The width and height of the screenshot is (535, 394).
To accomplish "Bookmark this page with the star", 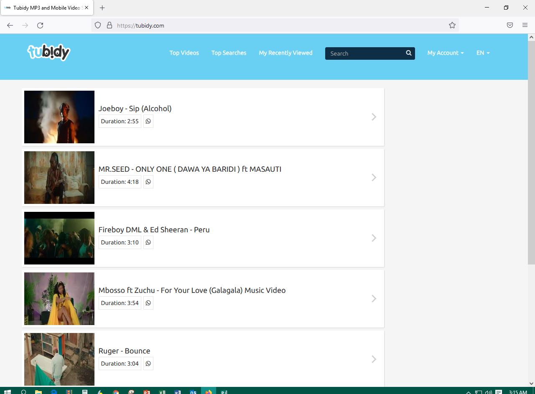I will (452, 25).
